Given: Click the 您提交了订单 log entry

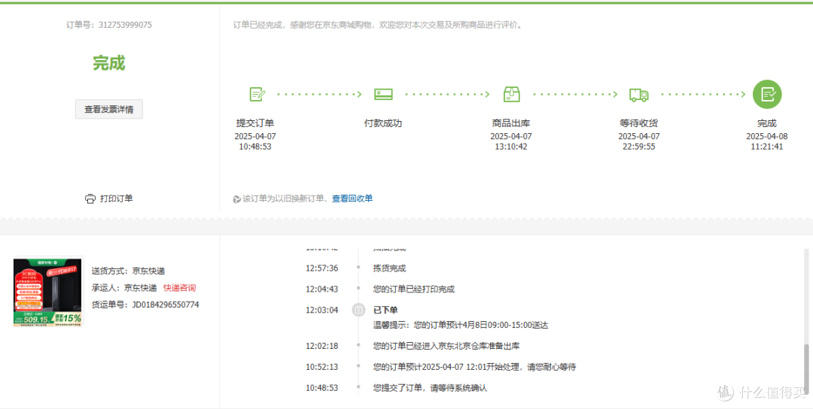Looking at the screenshot, I should [431, 387].
